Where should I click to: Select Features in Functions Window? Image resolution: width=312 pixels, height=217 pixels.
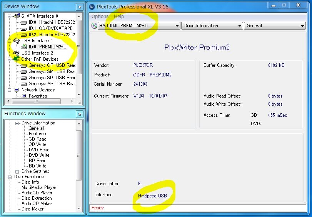(x=37, y=134)
